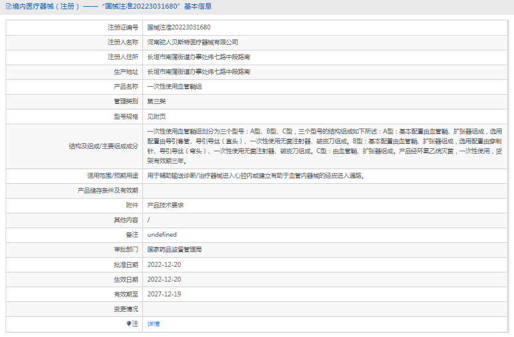Viewport: 514px width, 337px height.
Task: Click the 管理类别 label
Action: click(x=126, y=101)
